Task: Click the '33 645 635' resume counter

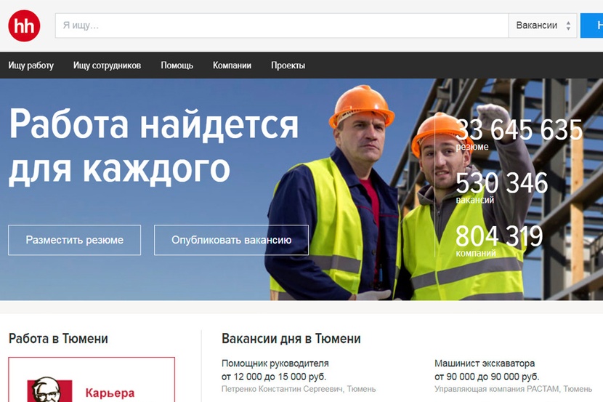Action: click(x=519, y=129)
